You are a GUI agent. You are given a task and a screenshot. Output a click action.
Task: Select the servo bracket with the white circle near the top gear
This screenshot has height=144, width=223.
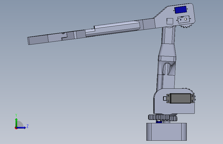tap(183, 19)
